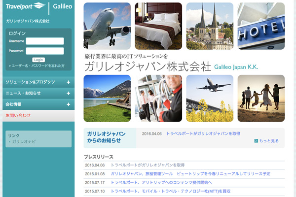
Task: Click the 2015.07.17 date text
Action: point(95,183)
